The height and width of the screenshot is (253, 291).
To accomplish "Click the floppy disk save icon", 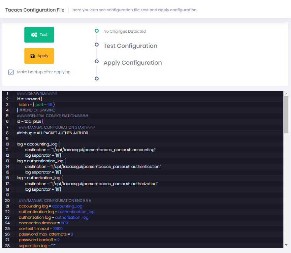I will [x=32, y=56].
